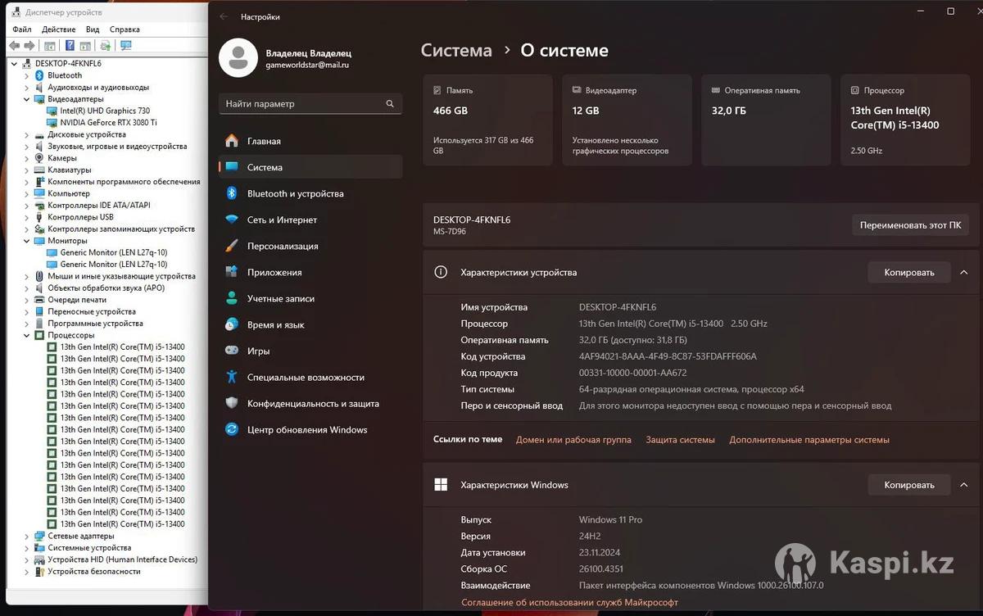Click Копировать next to Характеристики устройства
Screen dimensions: 983x616
click(909, 272)
